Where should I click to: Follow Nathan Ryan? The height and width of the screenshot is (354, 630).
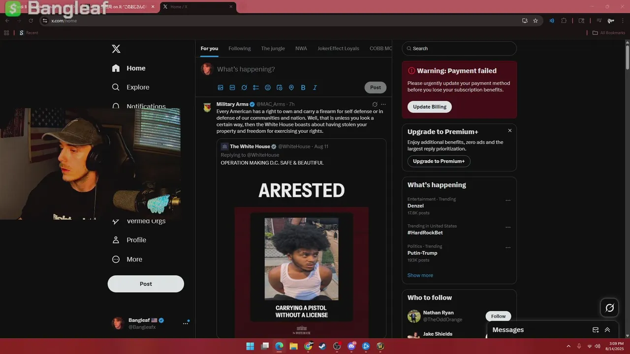(498, 316)
